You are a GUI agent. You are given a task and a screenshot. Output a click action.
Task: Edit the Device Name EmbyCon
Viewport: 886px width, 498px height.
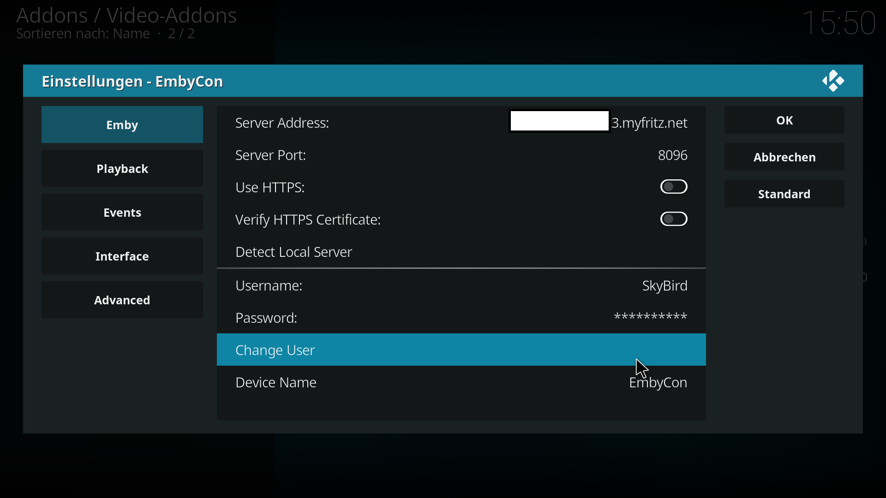[461, 382]
